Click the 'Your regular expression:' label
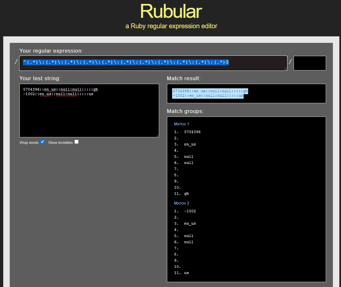 point(51,51)
